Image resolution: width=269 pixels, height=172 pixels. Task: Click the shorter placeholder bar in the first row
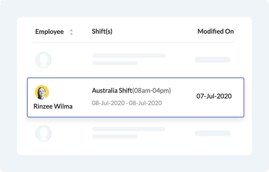[x=115, y=63]
